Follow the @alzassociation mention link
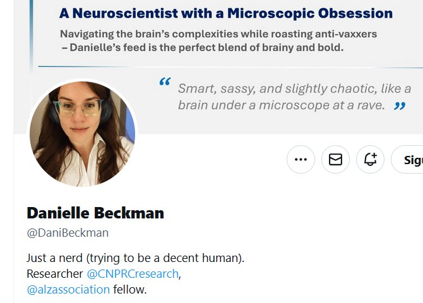The width and height of the screenshot is (423, 303). point(68,290)
